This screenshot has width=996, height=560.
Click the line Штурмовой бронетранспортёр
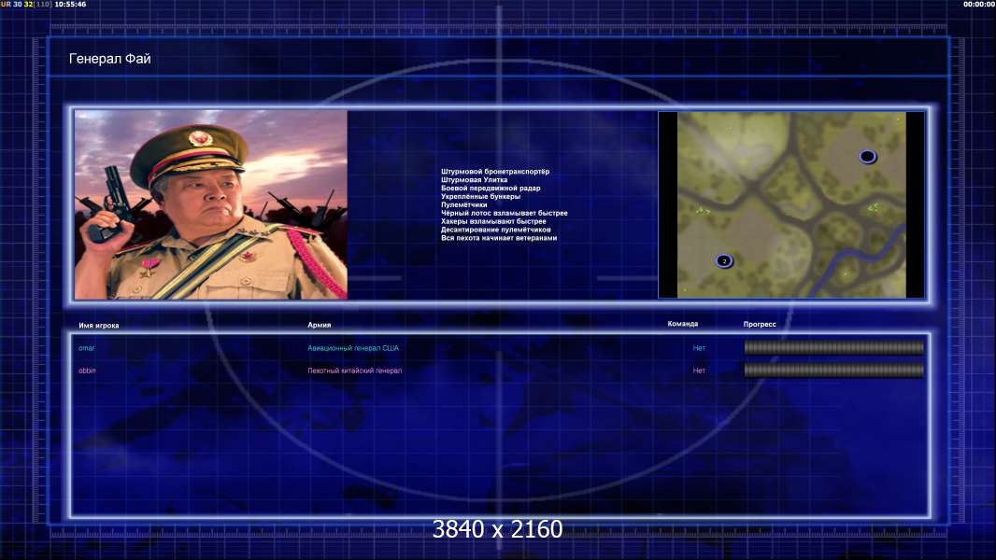pos(495,171)
